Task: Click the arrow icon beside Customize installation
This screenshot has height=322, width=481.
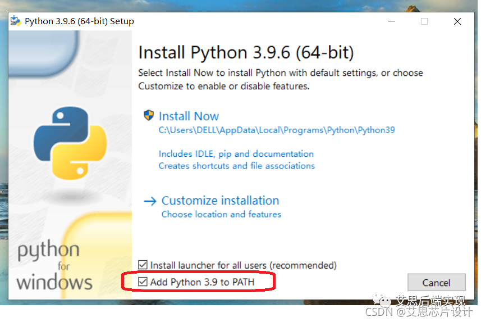Action: click(150, 201)
